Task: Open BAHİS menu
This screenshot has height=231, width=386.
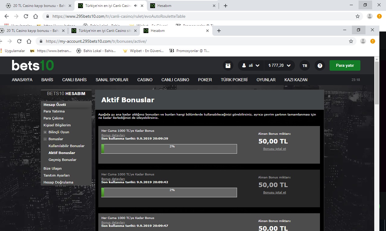Action: [x=47, y=80]
